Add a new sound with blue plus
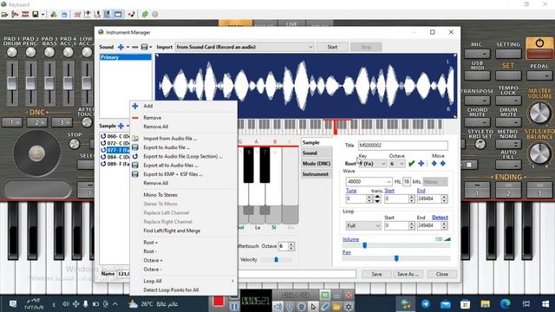The height and width of the screenshot is (312, 555). pos(121,47)
